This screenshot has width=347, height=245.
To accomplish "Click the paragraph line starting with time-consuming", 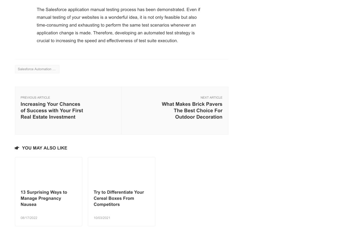I will tap(116, 25).
